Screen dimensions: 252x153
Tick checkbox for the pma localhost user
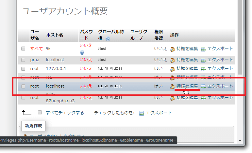click(x=23, y=60)
